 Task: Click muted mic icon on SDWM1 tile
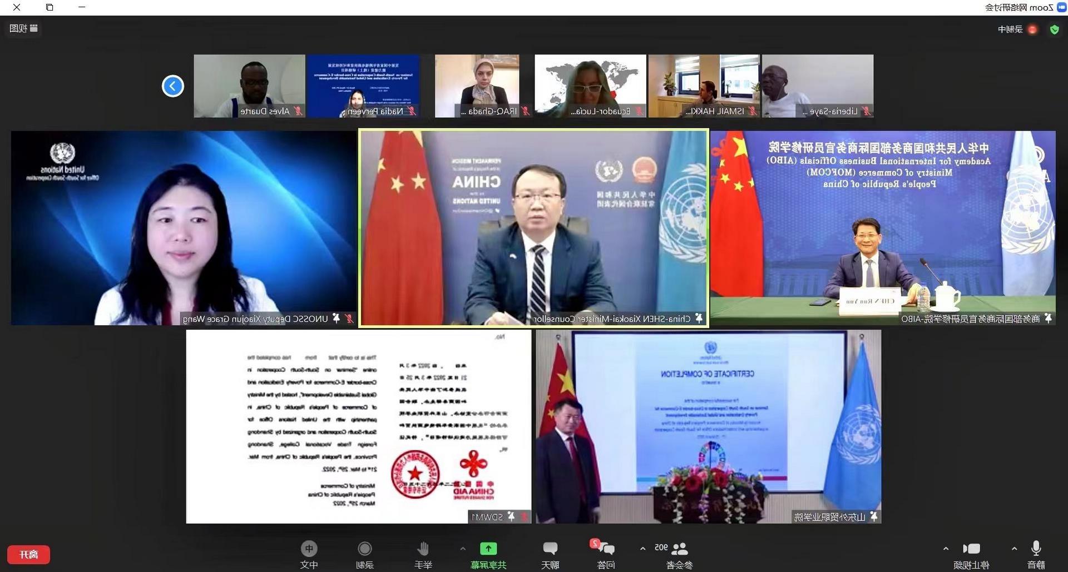524,517
